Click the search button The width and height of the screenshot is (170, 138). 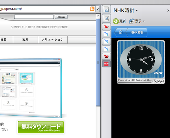pyautogui.click(x=61, y=17)
